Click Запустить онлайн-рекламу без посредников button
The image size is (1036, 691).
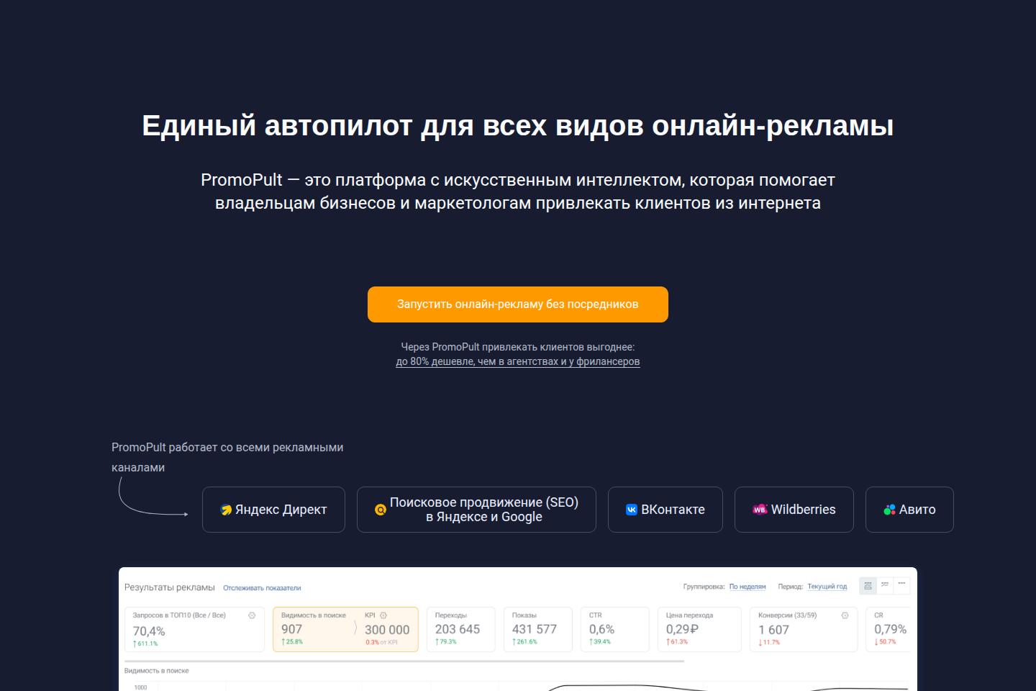click(x=518, y=304)
